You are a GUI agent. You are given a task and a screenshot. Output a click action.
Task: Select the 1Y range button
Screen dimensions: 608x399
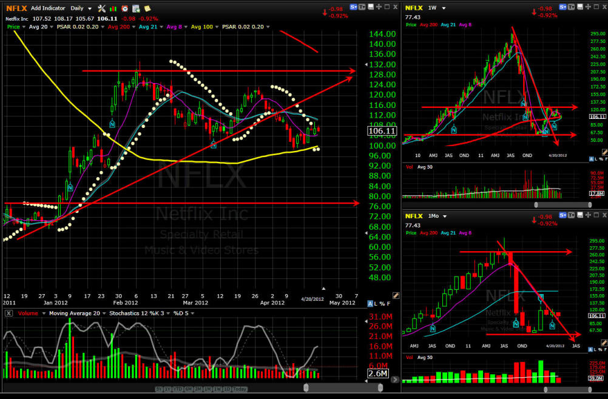(167, 389)
